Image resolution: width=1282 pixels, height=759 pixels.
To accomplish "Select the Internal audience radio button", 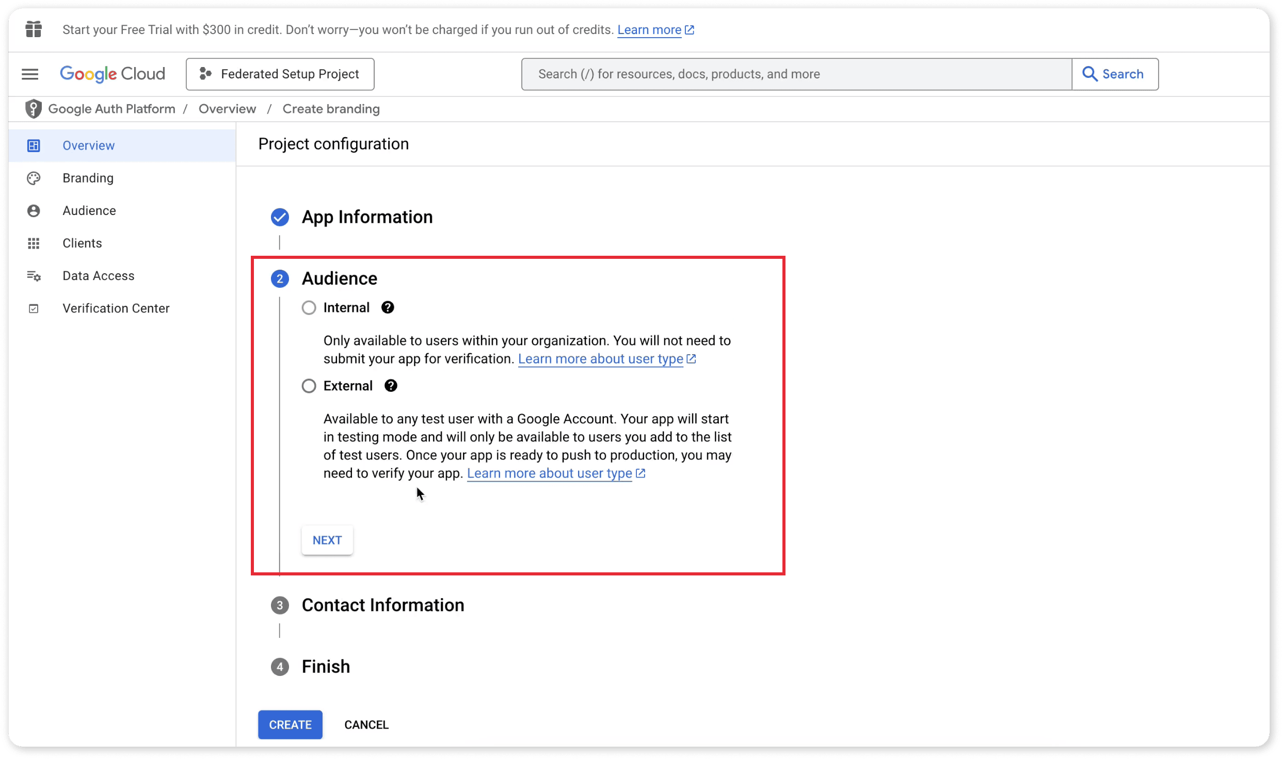I will pyautogui.click(x=309, y=308).
